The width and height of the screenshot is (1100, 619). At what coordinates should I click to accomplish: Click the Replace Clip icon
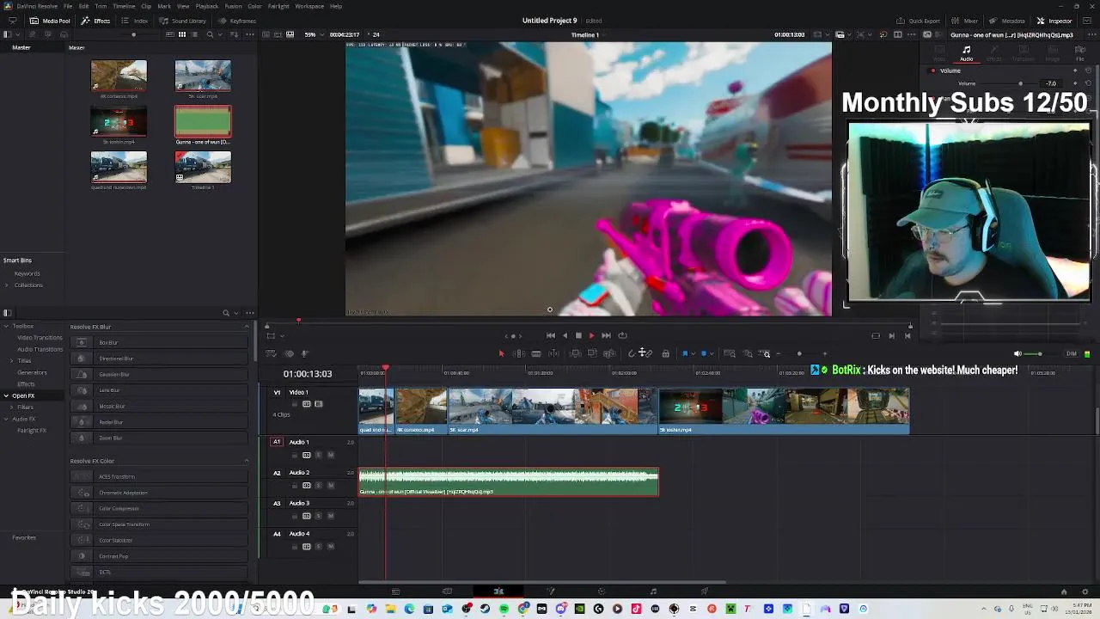point(609,353)
